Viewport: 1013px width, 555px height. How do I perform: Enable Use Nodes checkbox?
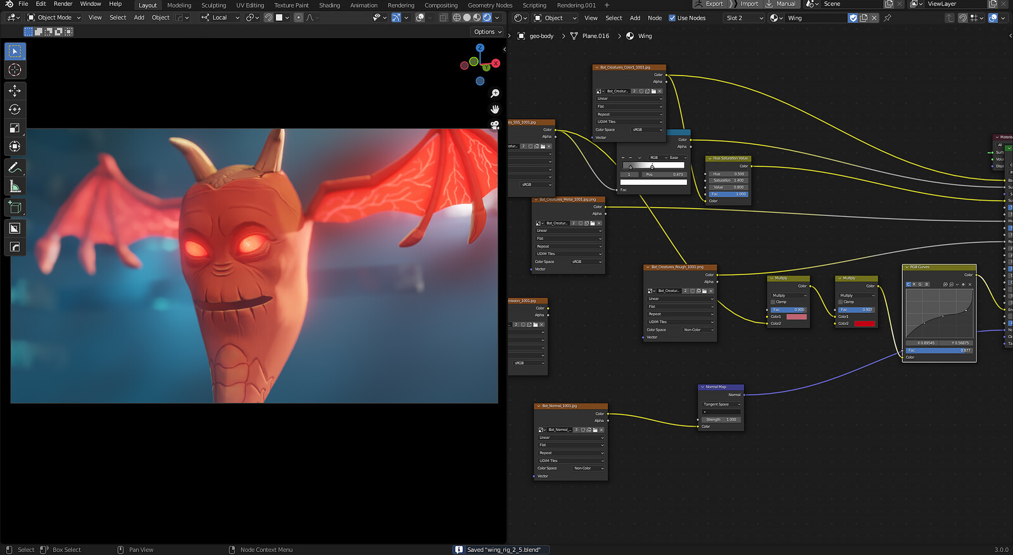pos(672,18)
